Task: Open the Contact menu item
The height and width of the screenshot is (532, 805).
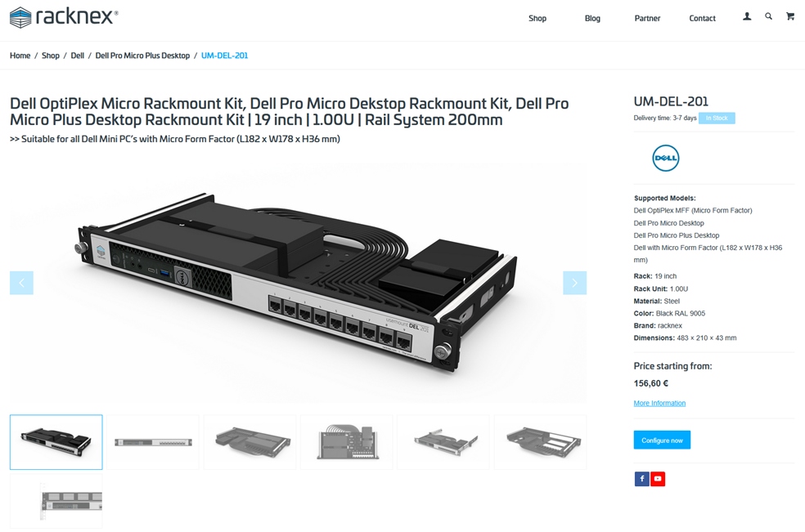Action: [702, 19]
